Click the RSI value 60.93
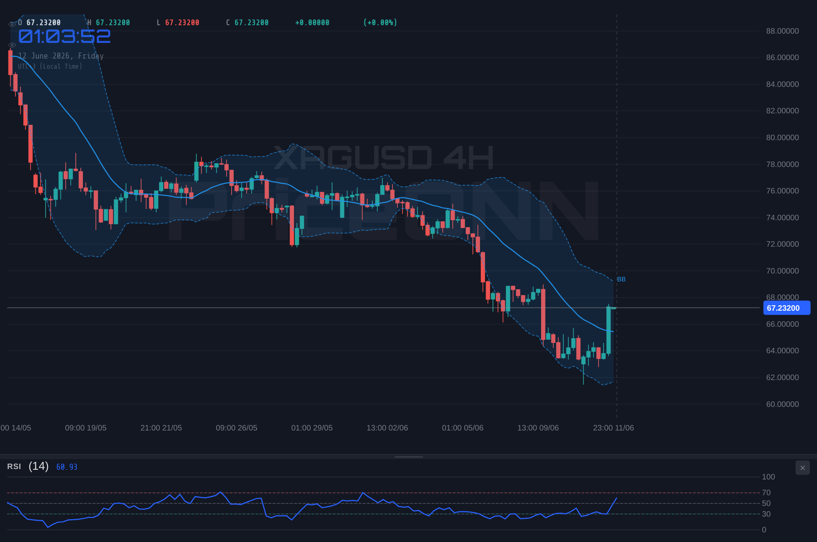817x542 pixels. 67,467
